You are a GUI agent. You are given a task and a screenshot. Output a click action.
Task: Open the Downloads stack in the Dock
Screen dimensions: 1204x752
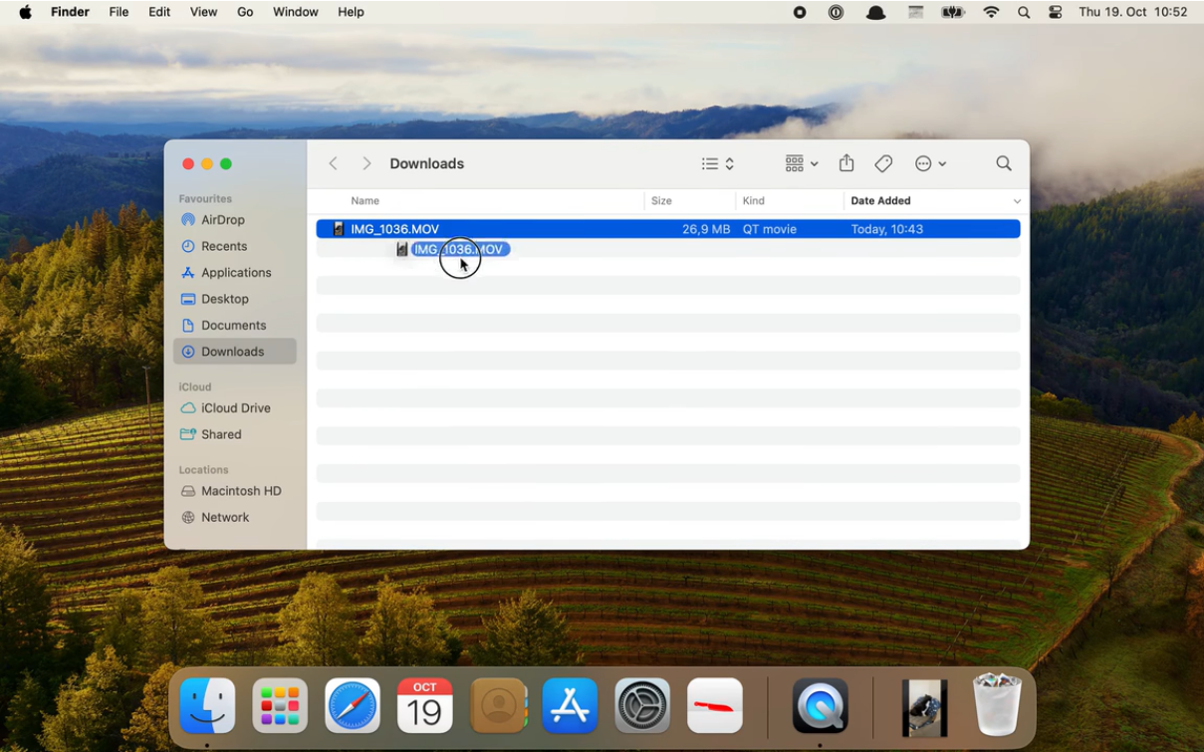(925, 708)
